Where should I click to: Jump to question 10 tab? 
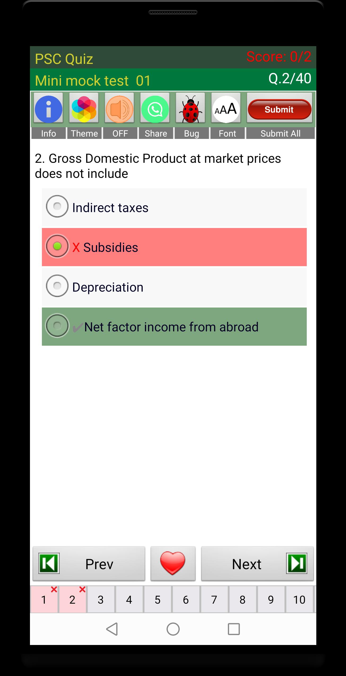[x=299, y=600]
